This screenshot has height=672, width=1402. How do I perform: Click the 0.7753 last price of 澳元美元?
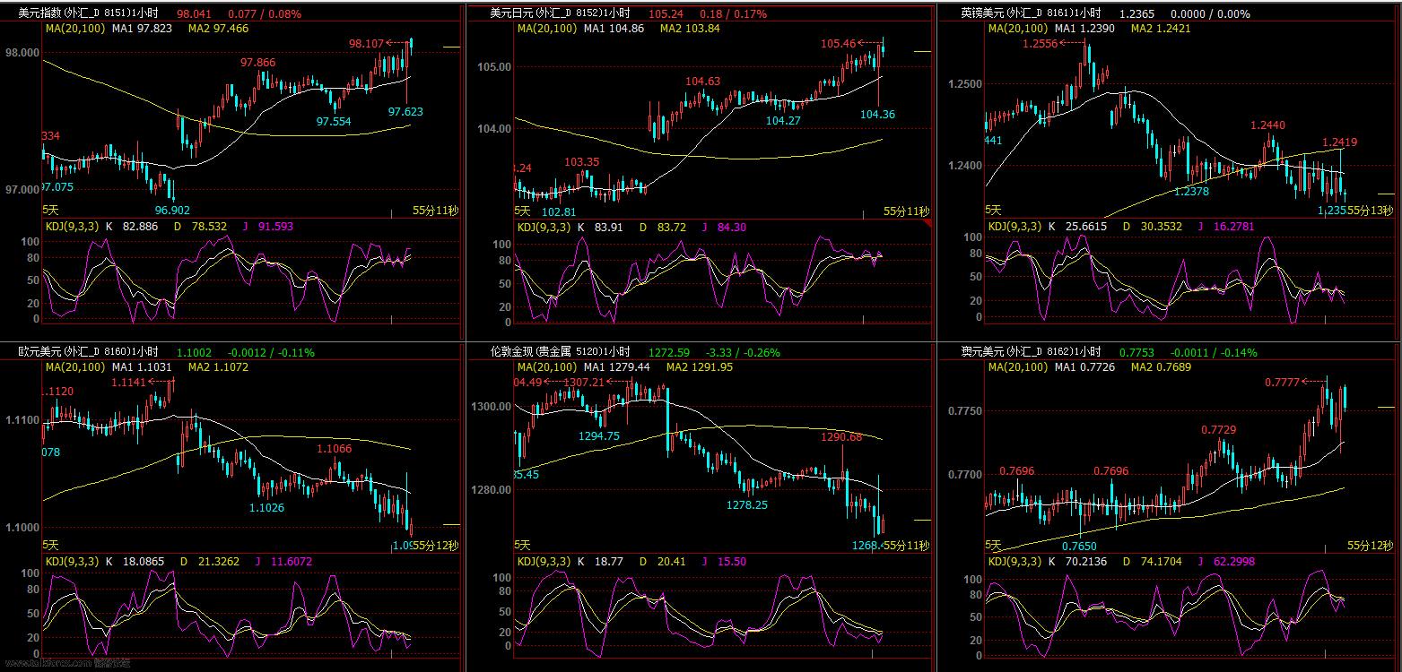[1137, 353]
